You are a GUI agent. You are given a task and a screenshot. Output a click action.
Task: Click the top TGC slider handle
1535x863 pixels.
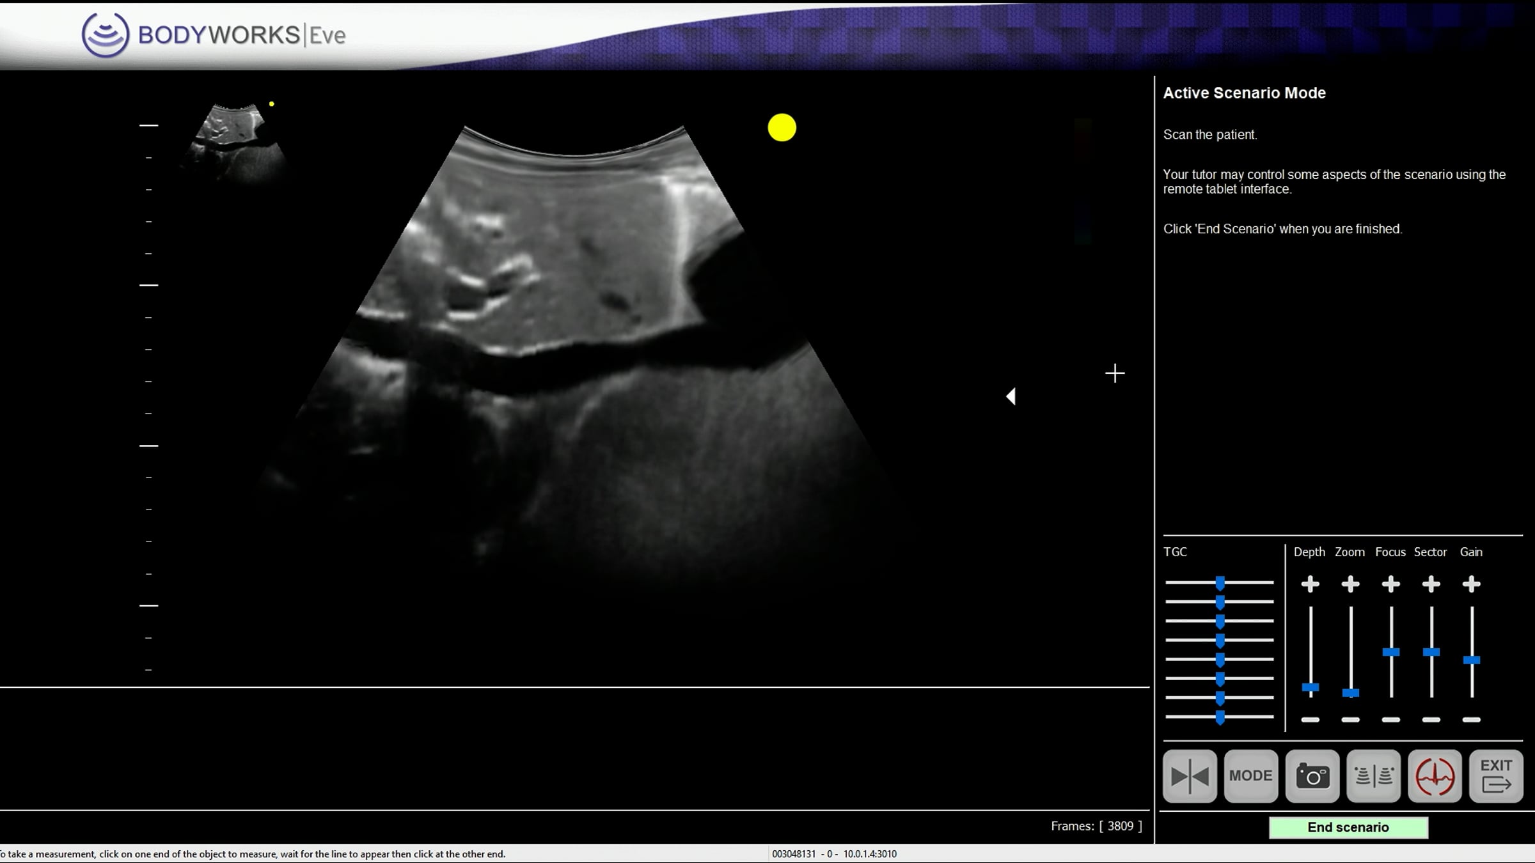pos(1220,582)
